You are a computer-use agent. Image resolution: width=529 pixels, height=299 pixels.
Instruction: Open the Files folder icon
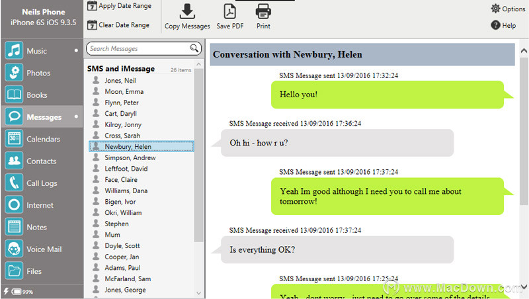coord(14,271)
